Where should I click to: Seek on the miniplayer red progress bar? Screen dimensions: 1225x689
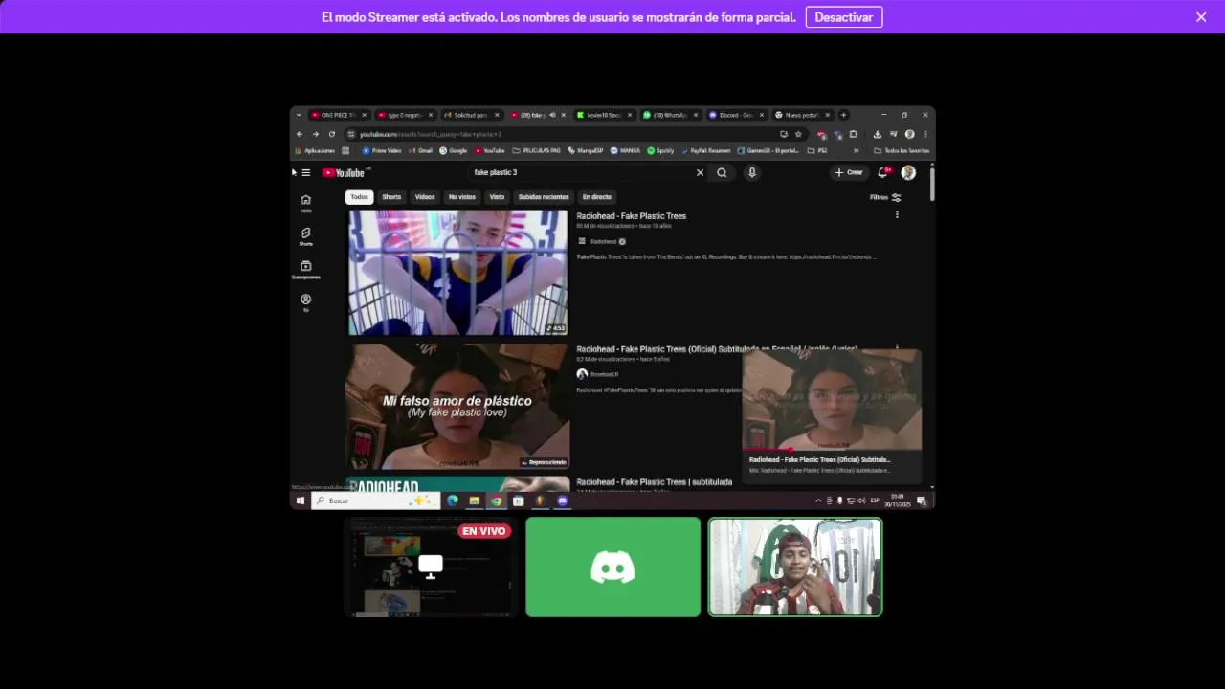coord(832,449)
